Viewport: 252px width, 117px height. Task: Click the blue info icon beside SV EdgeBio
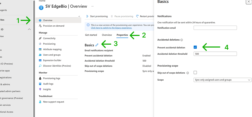coord(41,7)
